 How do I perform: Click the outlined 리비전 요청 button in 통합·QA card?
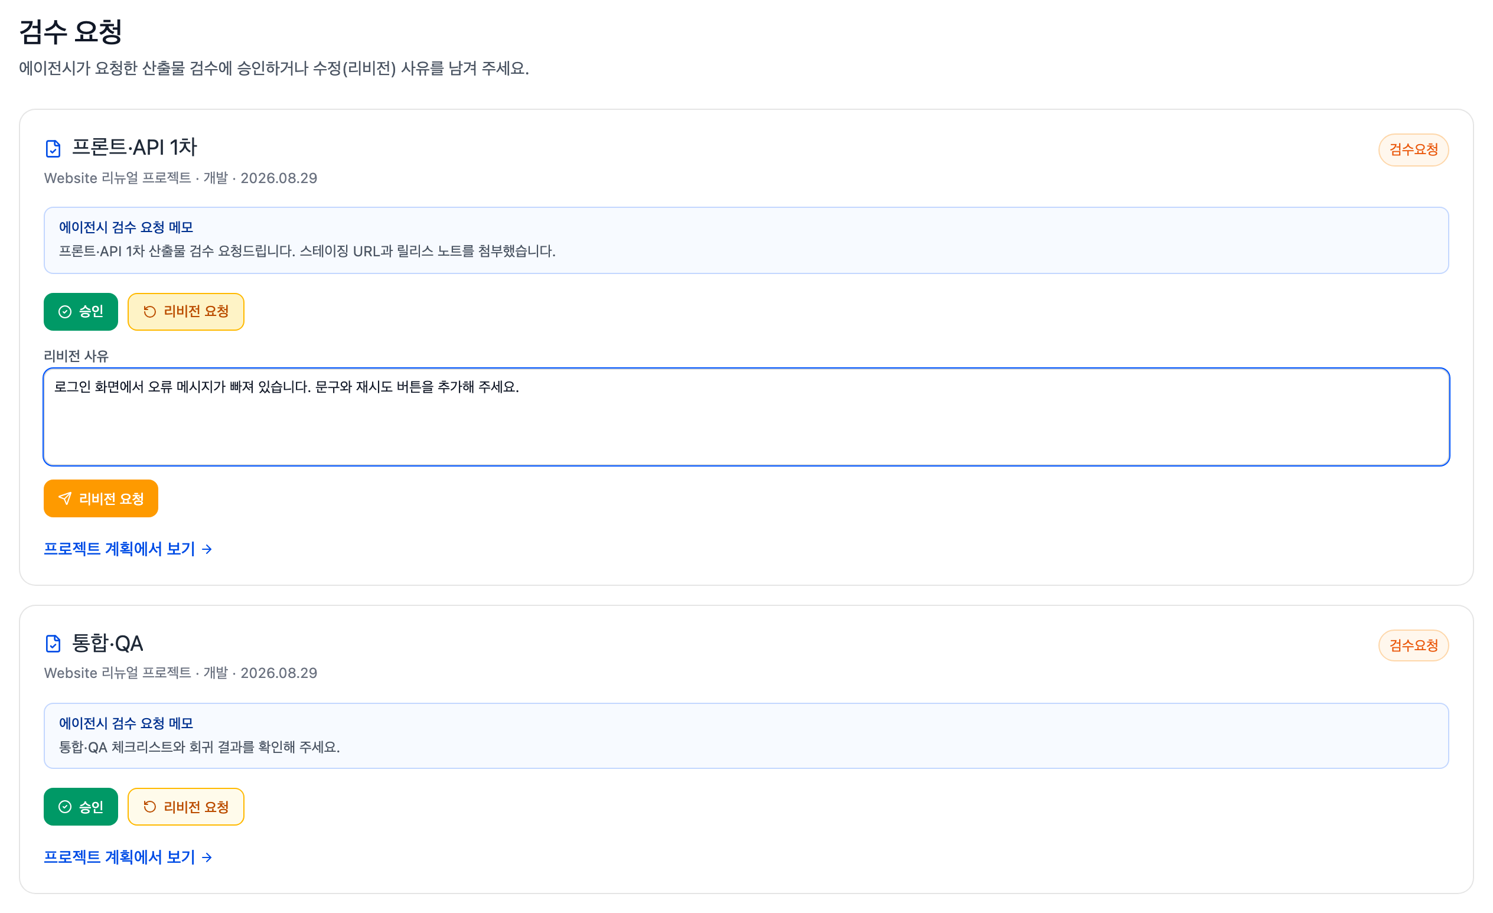click(x=186, y=807)
